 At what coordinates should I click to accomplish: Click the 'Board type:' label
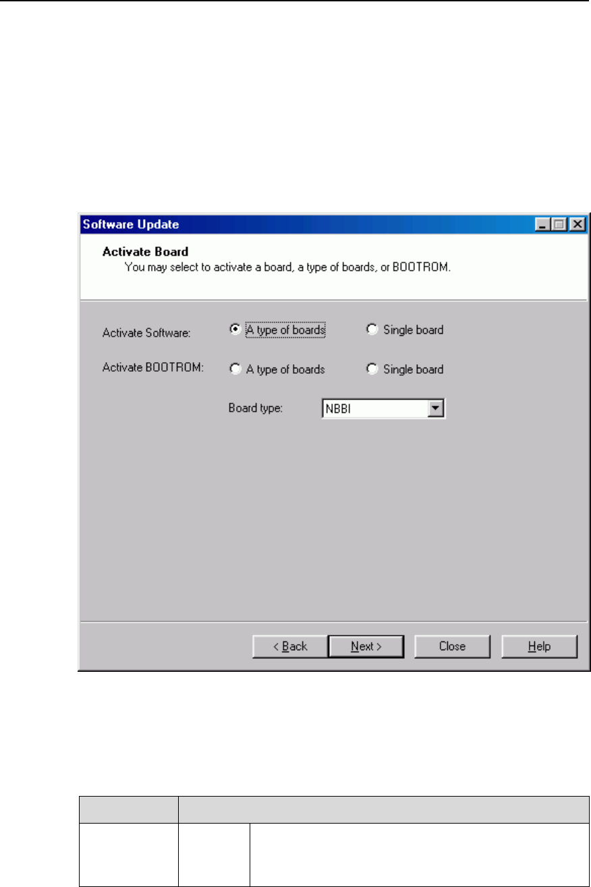click(255, 408)
